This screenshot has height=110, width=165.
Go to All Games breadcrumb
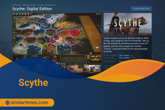[16, 5]
